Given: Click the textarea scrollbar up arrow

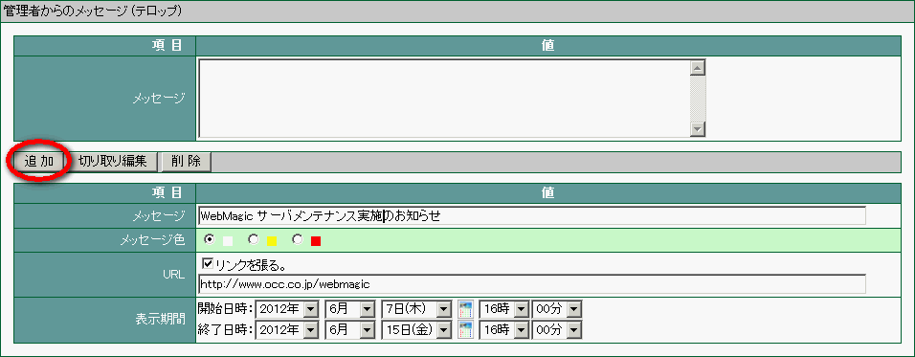Looking at the screenshot, I should (698, 68).
